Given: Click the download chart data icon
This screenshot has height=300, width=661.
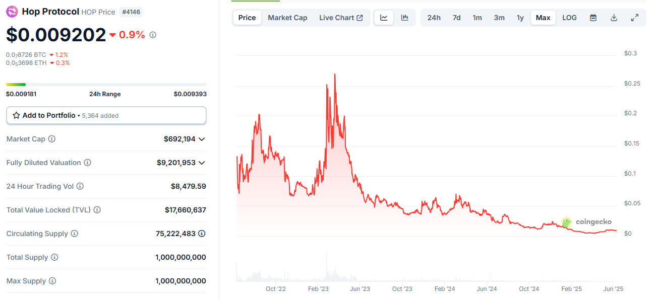Looking at the screenshot, I should [x=614, y=18].
